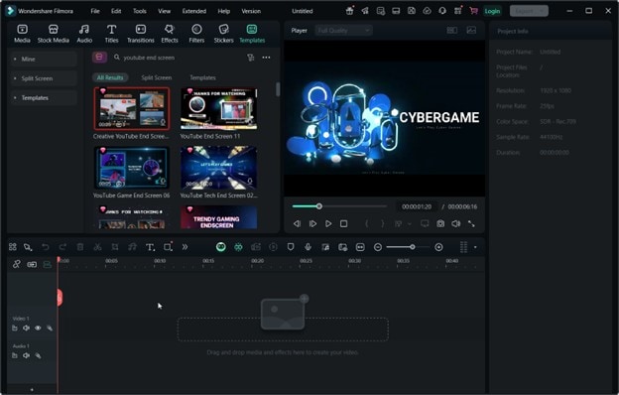Zoom out the timeline
Image resolution: width=619 pixels, height=395 pixels.
tap(378, 247)
